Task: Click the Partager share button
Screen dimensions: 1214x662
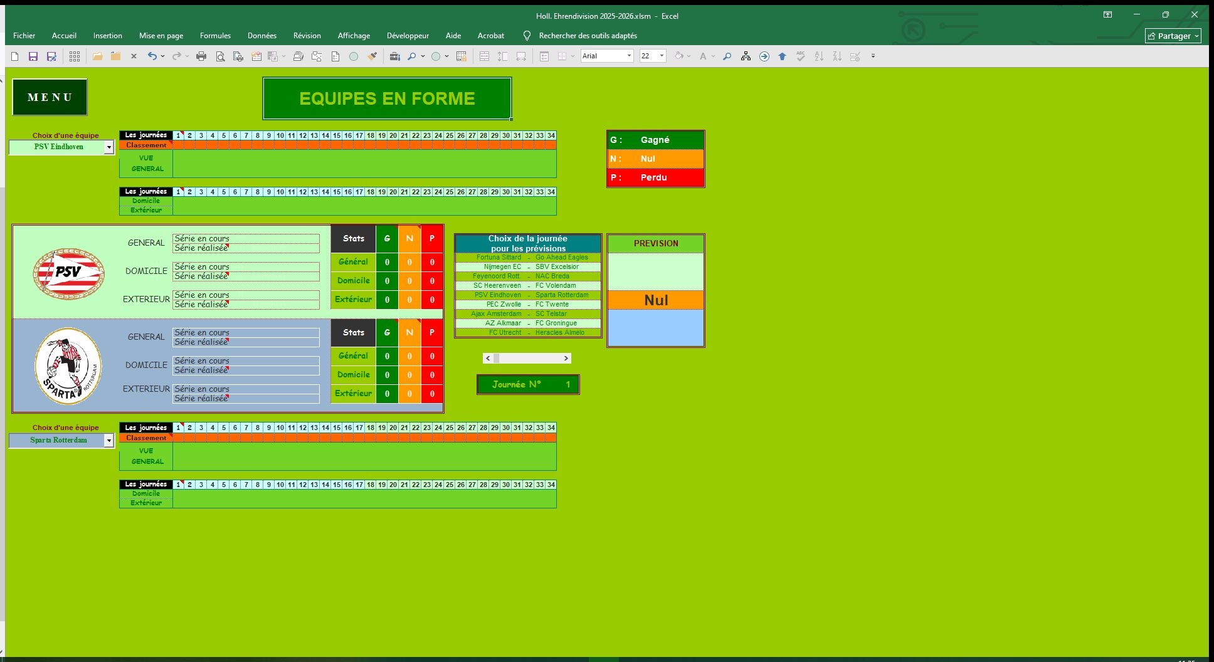Action: (x=1172, y=36)
